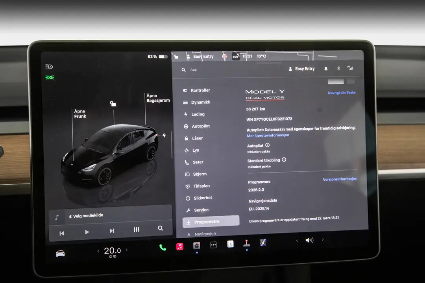Open the all apps three-dot menu
Viewport: 425px width, 283px height.
214,245
